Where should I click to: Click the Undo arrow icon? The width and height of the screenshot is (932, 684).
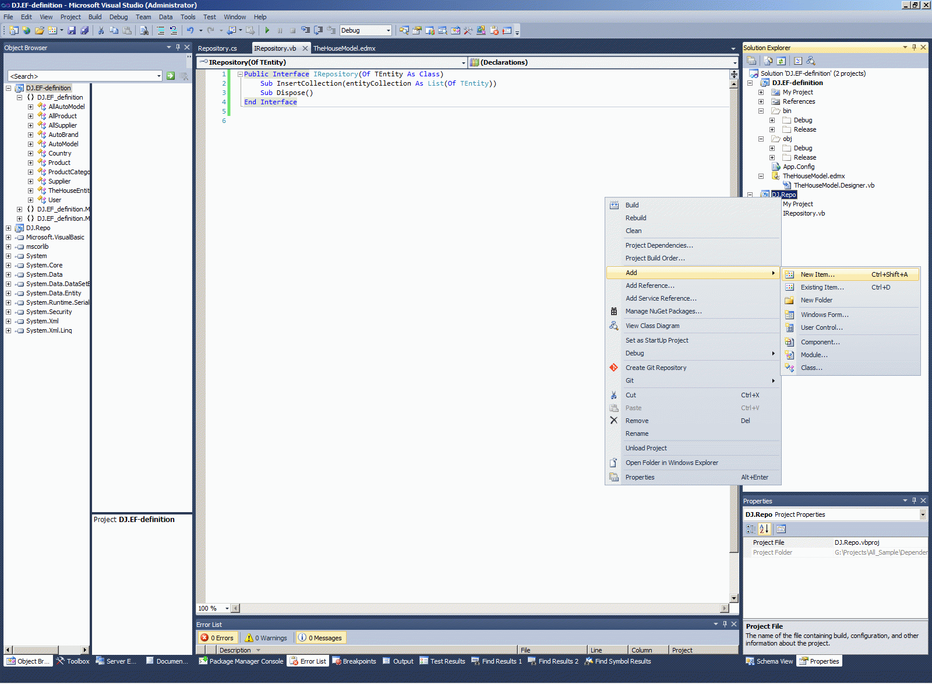pos(190,30)
